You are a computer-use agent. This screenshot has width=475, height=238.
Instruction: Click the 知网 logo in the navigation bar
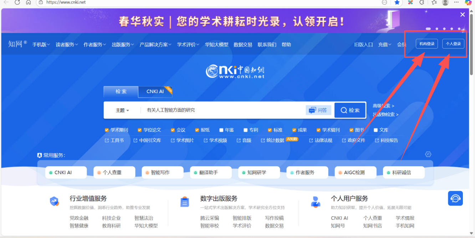coord(17,44)
